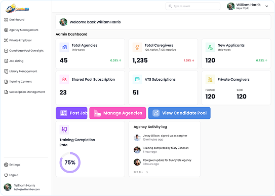Click the Settings gear icon
The image size is (275, 196).
(x=6, y=165)
